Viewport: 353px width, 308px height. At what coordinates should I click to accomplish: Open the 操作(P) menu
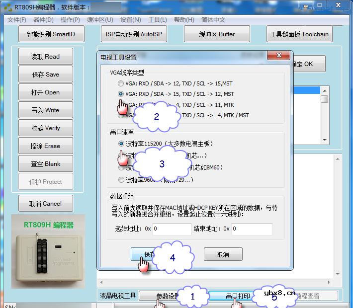(70, 20)
